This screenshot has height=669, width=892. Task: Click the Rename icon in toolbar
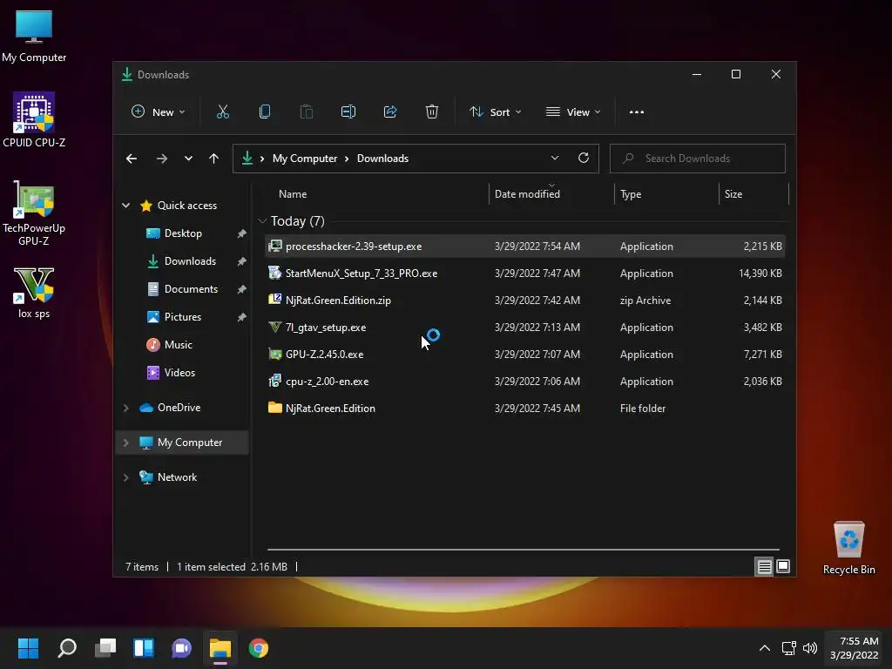click(348, 112)
